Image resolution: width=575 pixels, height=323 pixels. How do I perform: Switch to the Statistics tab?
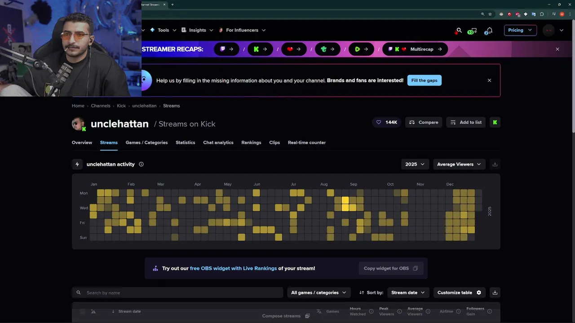186,143
